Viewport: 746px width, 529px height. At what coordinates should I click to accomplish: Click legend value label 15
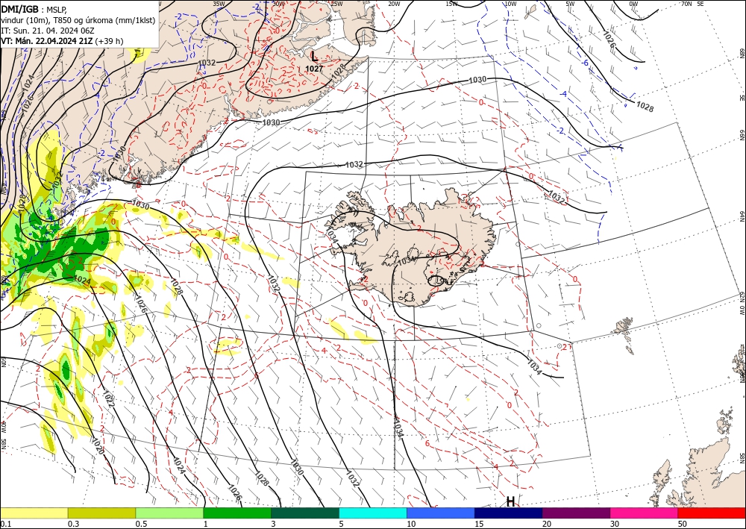479,524
